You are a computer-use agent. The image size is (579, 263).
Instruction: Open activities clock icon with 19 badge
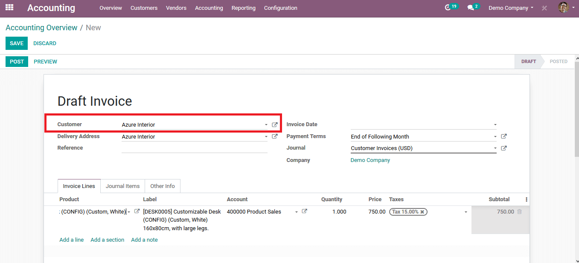tap(451, 7)
